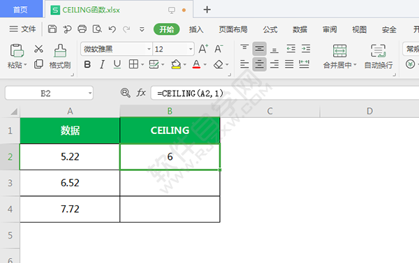The width and height of the screenshot is (419, 263).
Task: Click the Paste clipboard icon
Action: (17, 50)
